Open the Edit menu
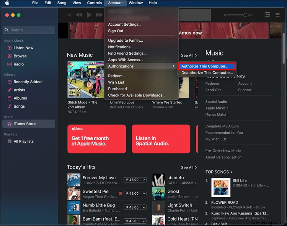 point(48,3)
